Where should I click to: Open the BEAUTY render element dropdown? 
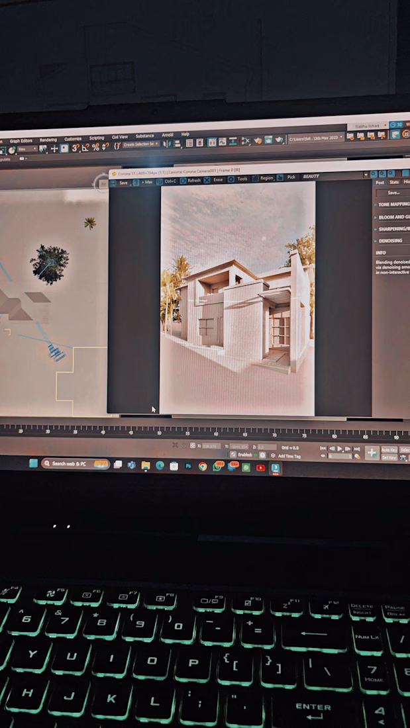click(x=334, y=176)
